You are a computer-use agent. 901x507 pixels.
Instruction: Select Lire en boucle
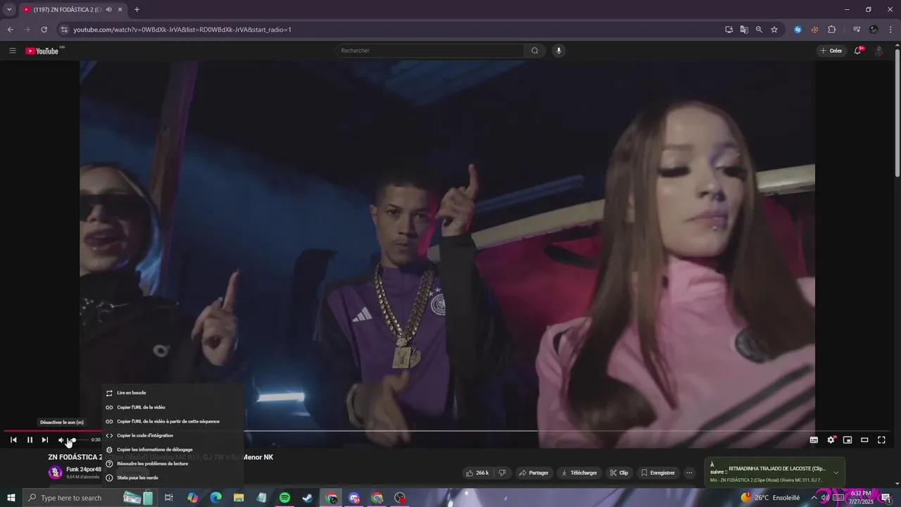(x=172, y=393)
